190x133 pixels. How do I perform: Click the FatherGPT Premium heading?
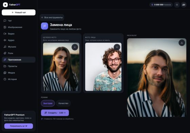[x=14, y=115]
